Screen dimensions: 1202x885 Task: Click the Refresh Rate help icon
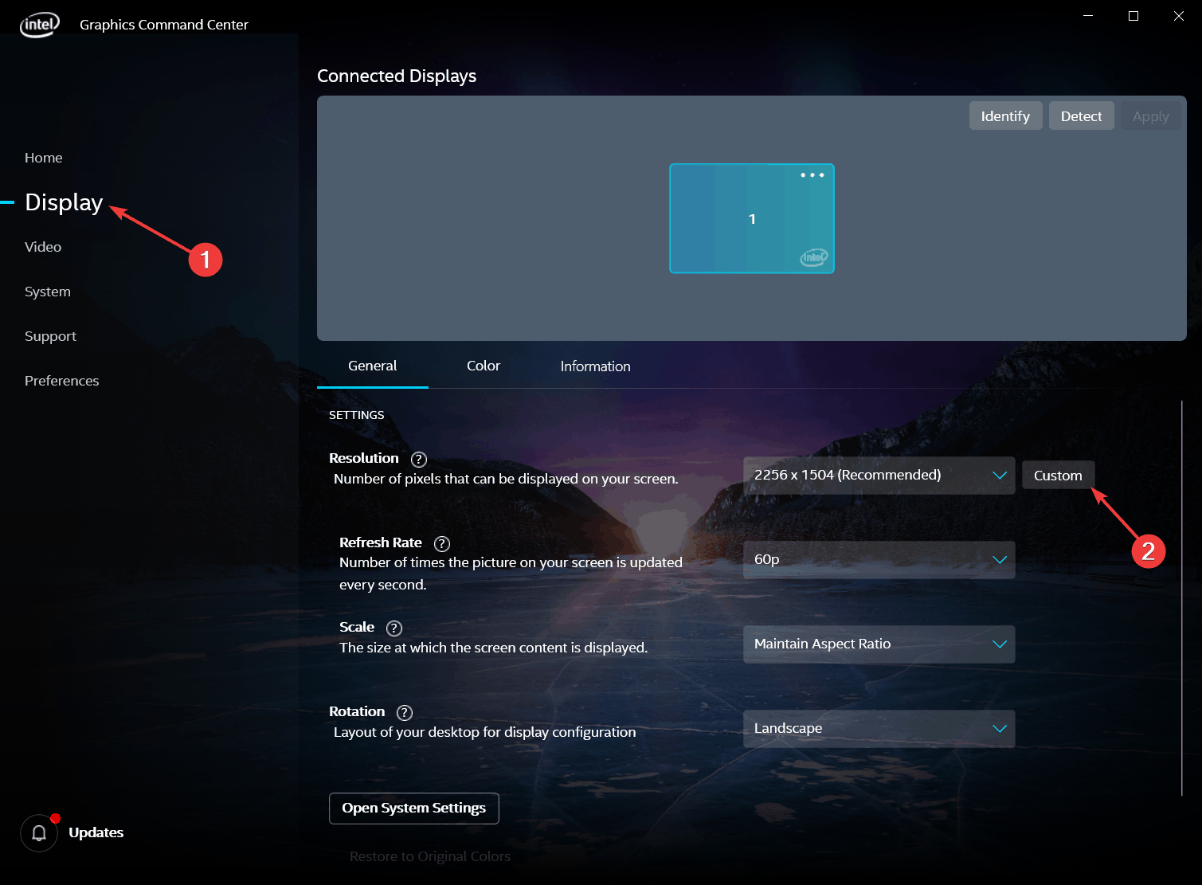click(x=442, y=544)
